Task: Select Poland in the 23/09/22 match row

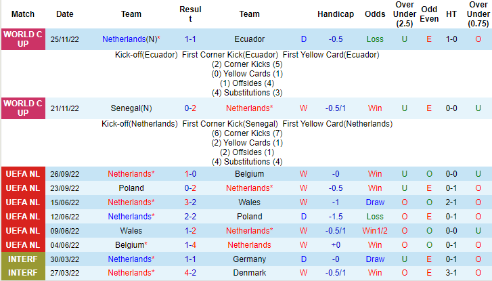Action: (131, 188)
